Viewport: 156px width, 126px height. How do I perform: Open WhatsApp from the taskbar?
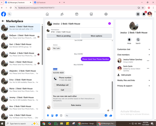click(x=56, y=123)
